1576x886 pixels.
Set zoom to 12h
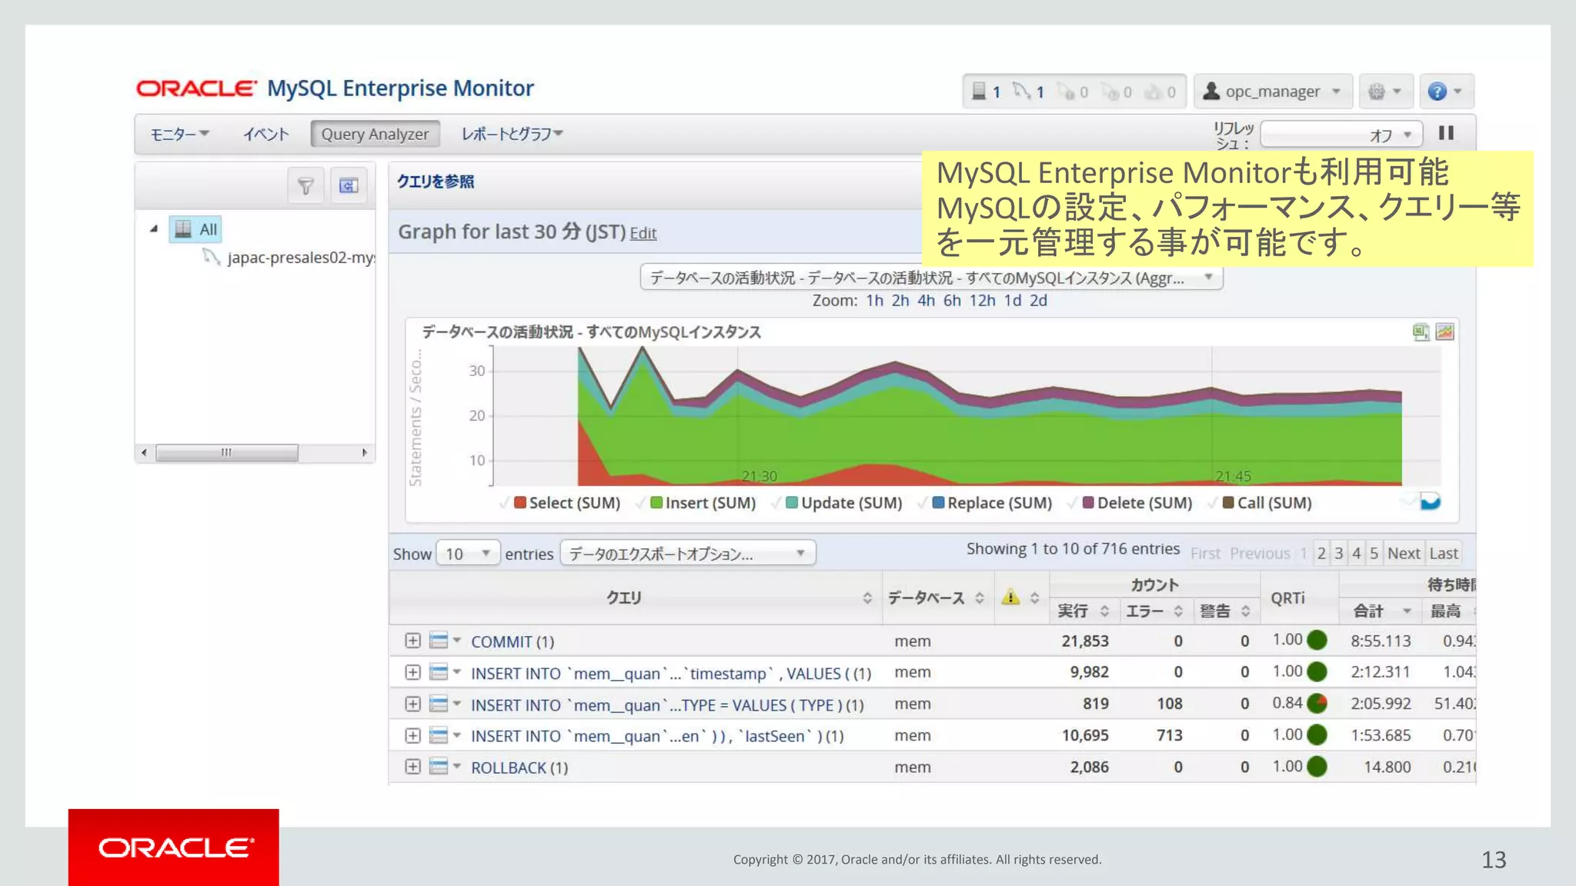point(982,301)
